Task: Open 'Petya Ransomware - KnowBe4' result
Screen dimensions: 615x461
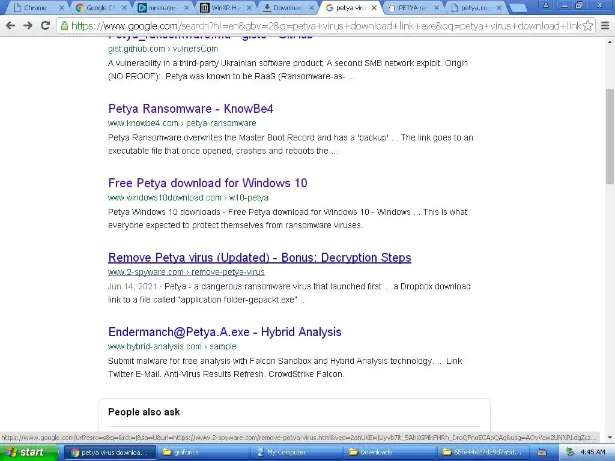Action: click(x=190, y=109)
